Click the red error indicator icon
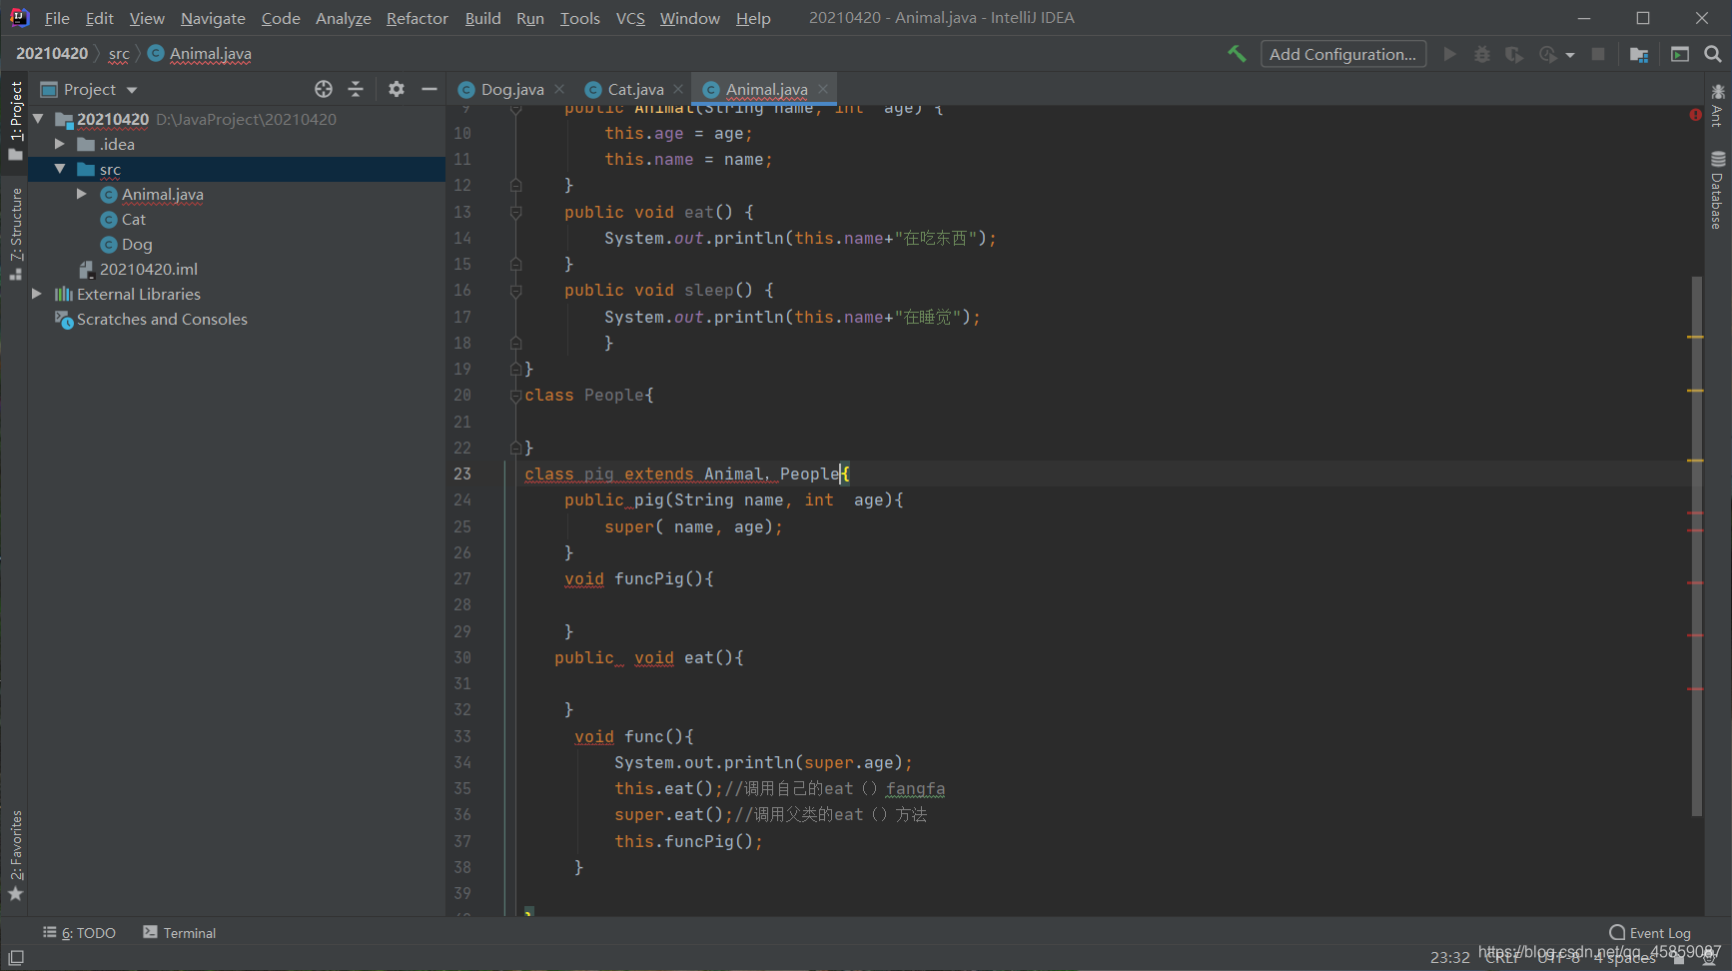 tap(1695, 115)
